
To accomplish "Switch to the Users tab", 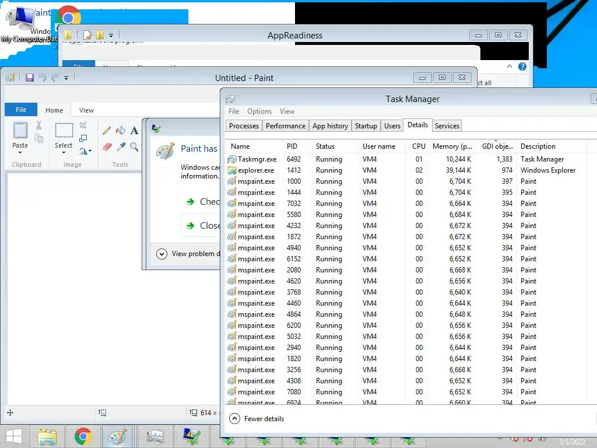I will [x=392, y=126].
